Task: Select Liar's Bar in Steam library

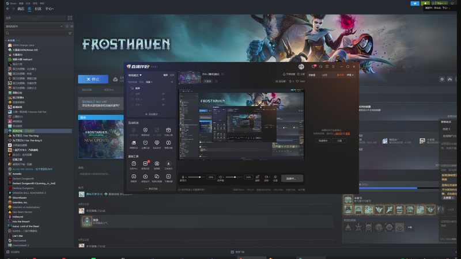Action: pyautogui.click(x=18, y=236)
